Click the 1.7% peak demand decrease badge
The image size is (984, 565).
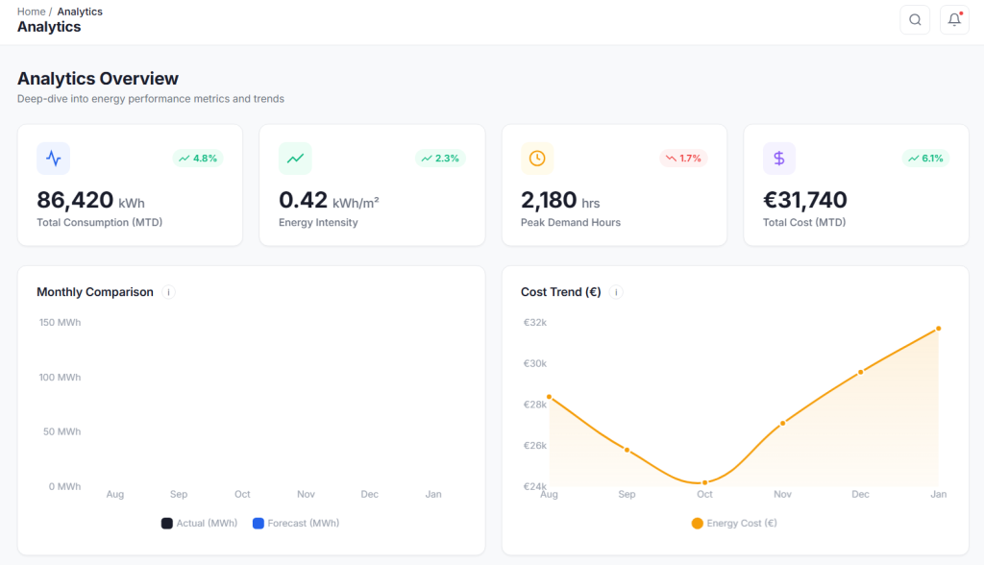[683, 159]
